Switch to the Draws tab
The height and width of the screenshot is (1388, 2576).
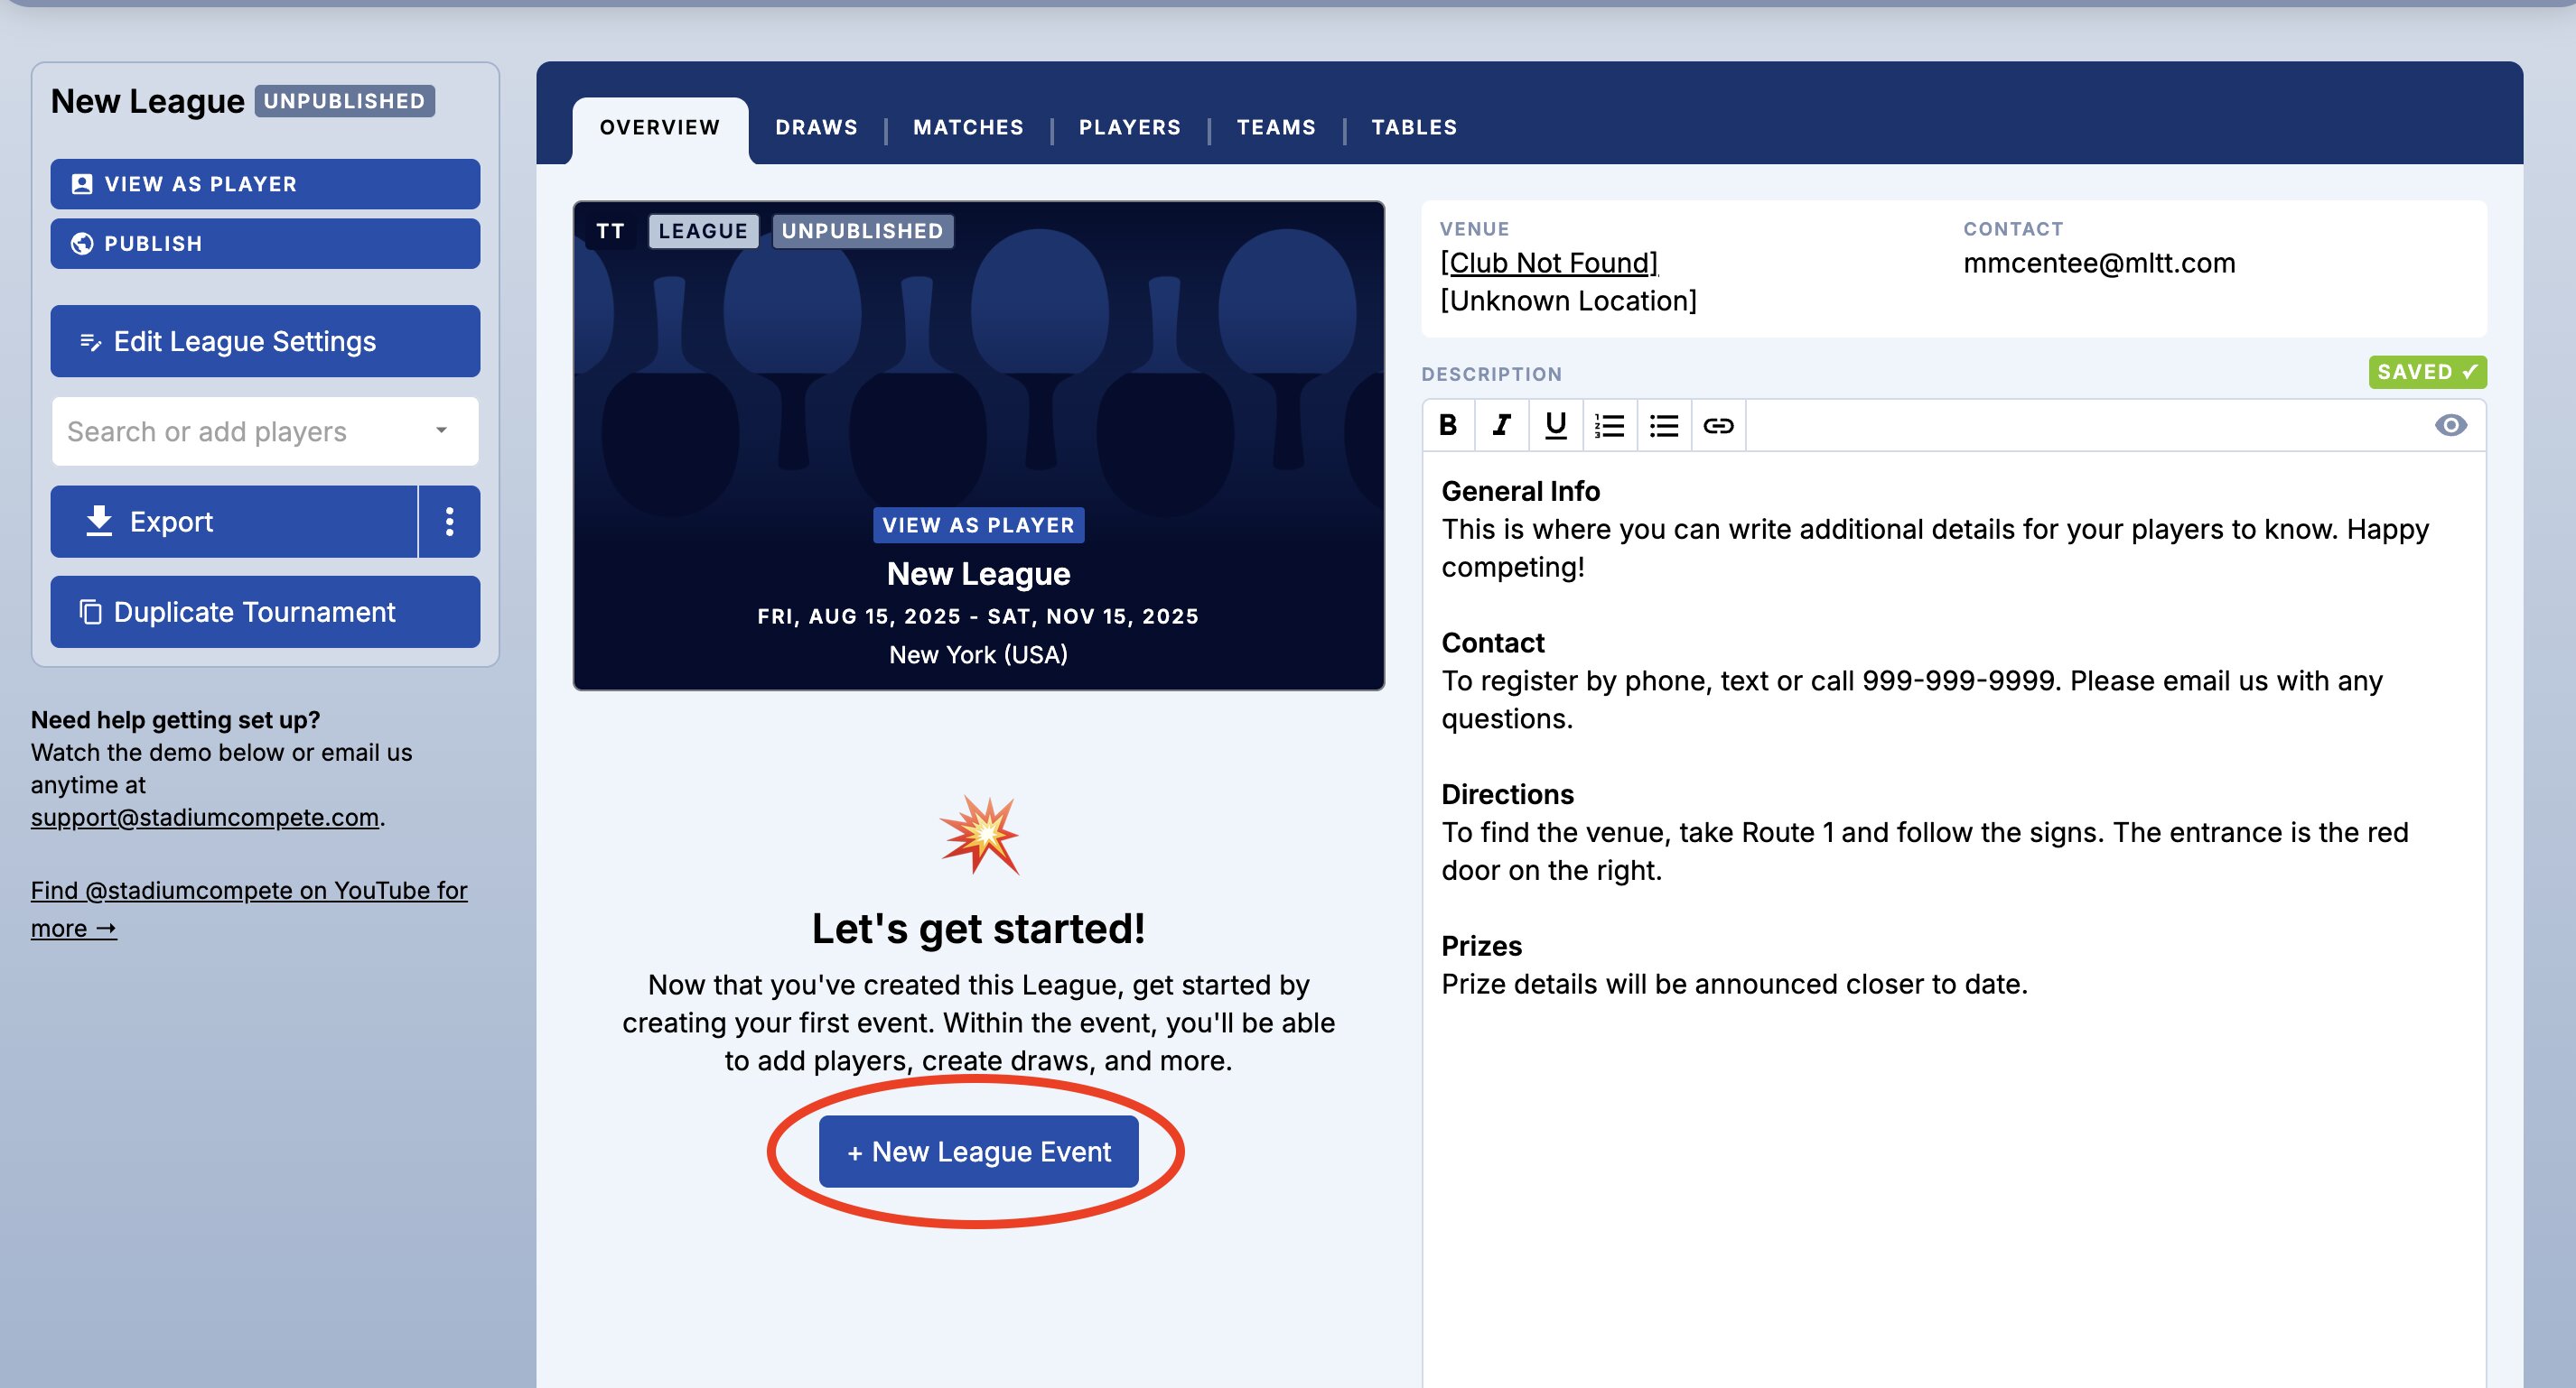816,127
